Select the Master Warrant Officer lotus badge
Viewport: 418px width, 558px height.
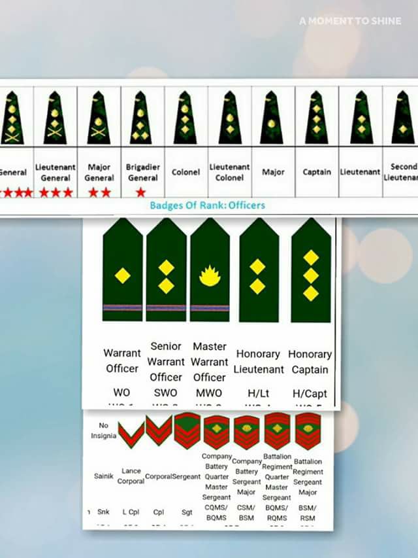pyautogui.click(x=210, y=270)
